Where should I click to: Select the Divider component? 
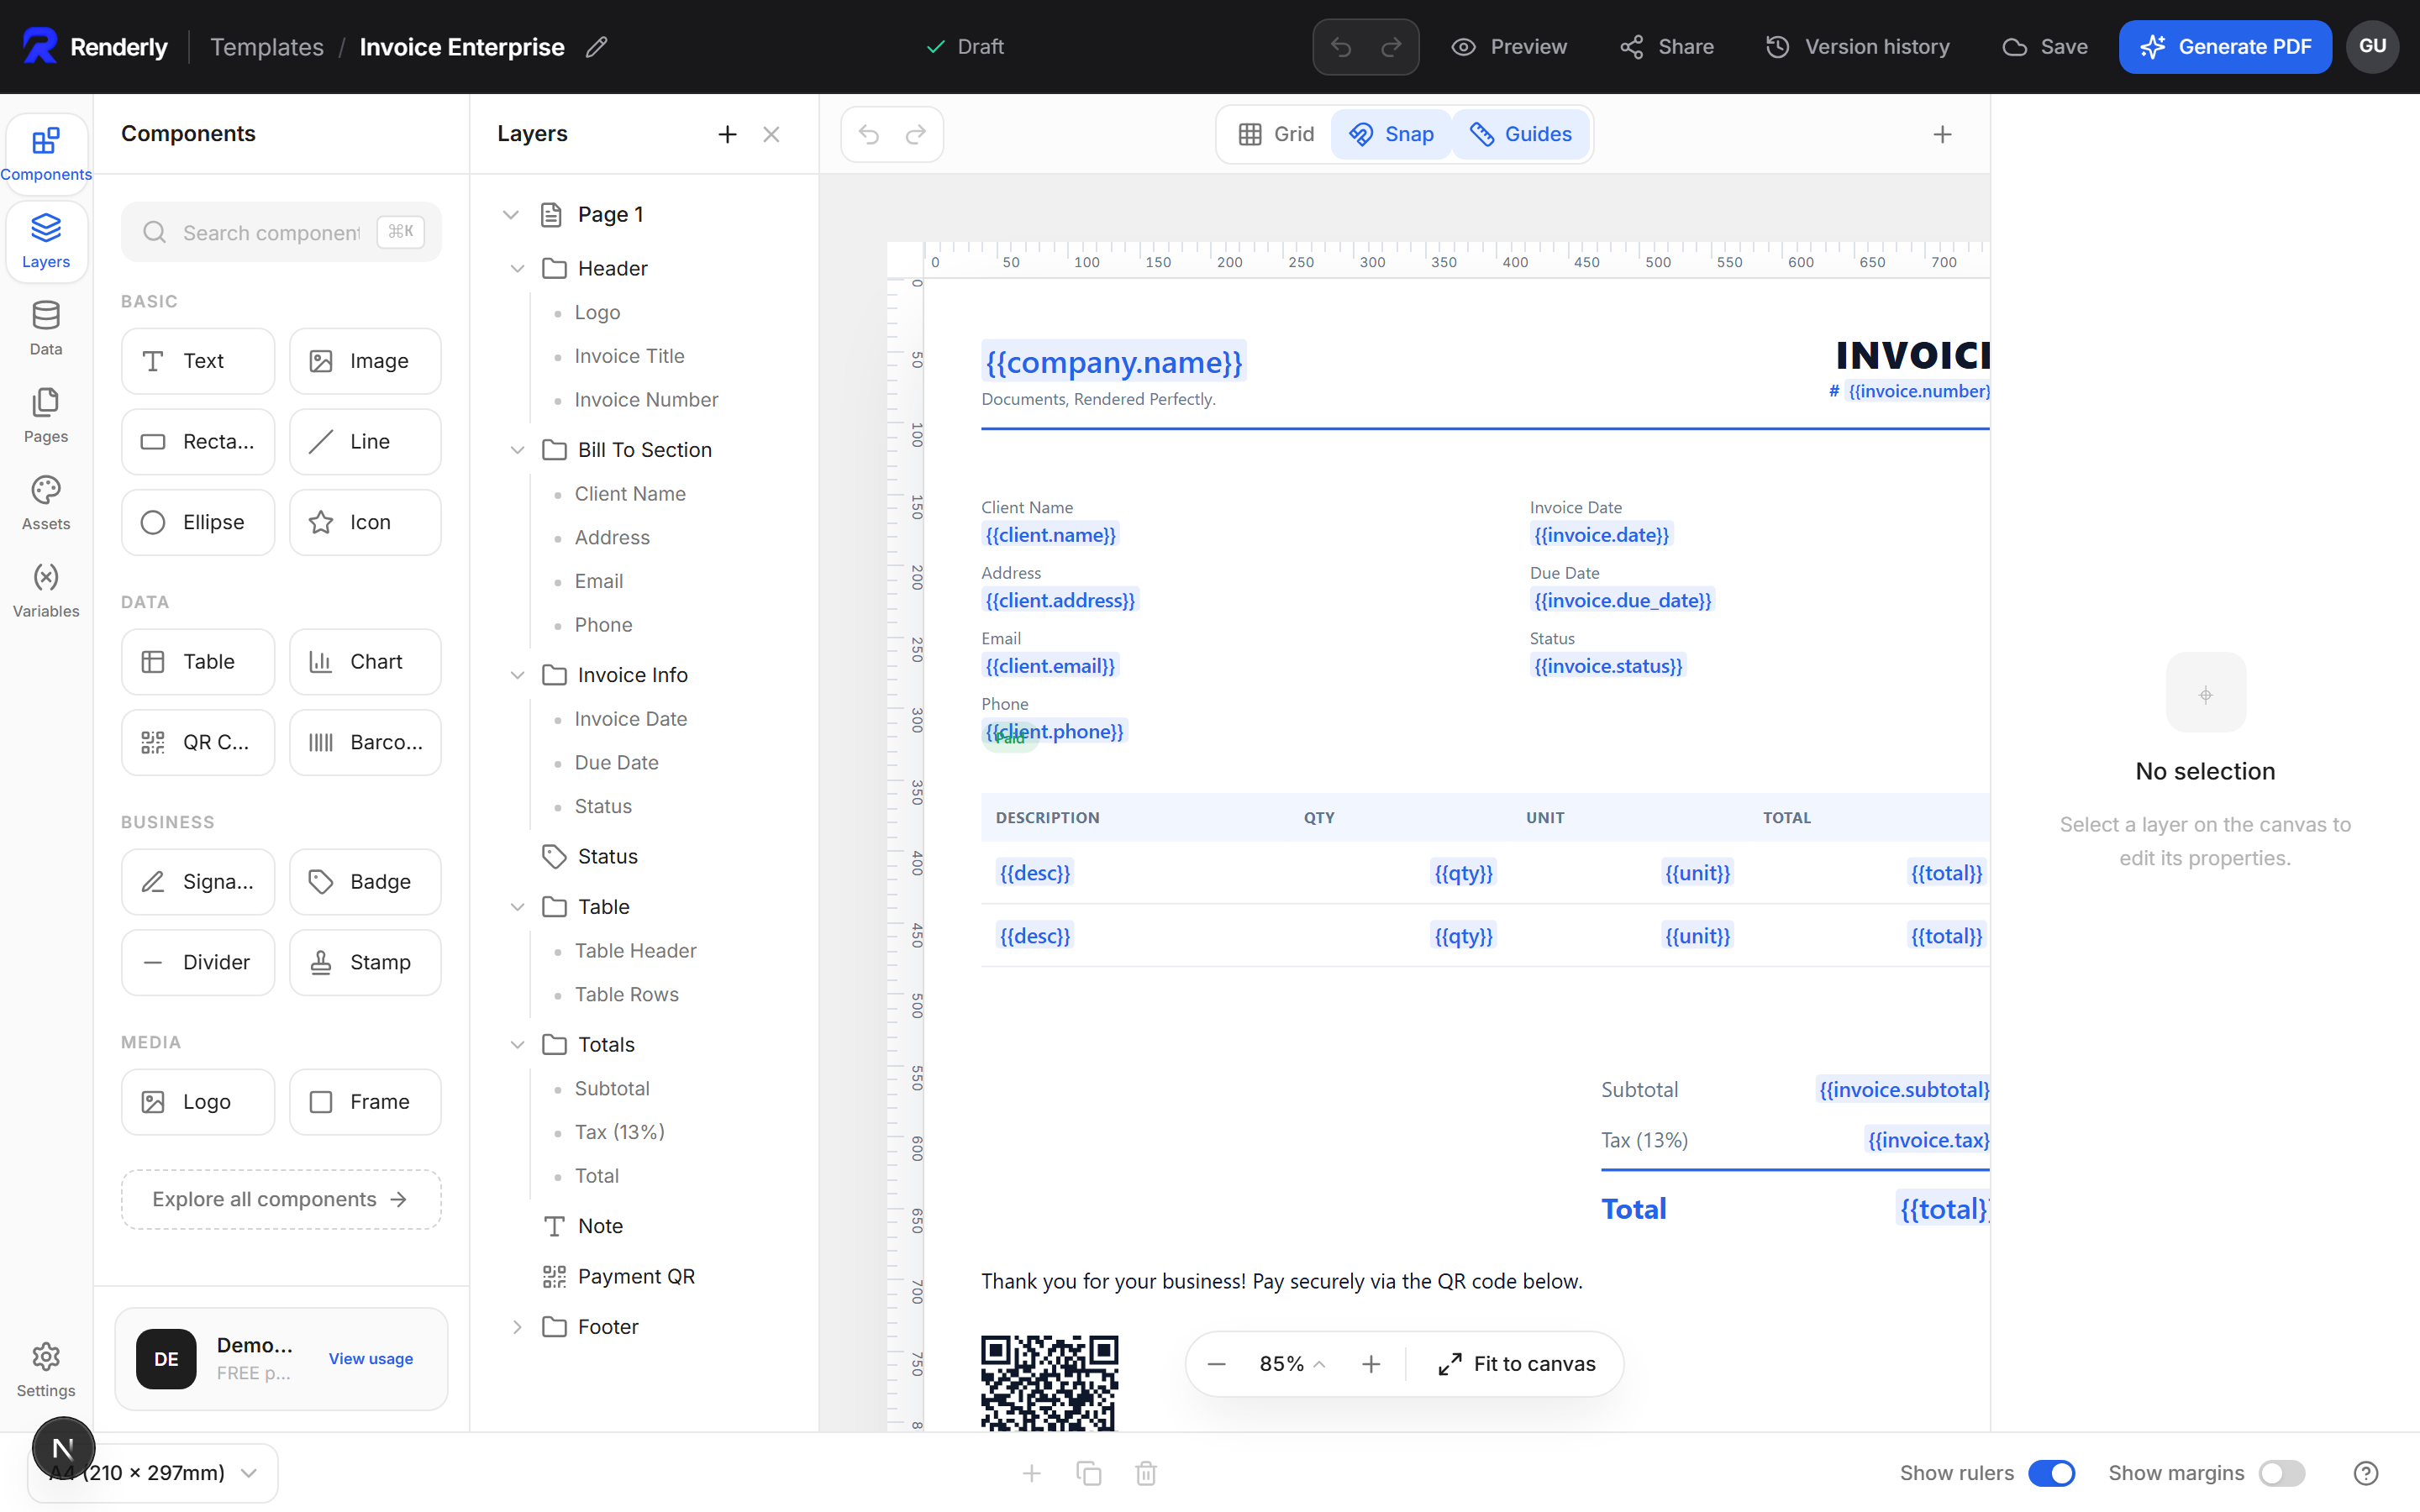[198, 962]
